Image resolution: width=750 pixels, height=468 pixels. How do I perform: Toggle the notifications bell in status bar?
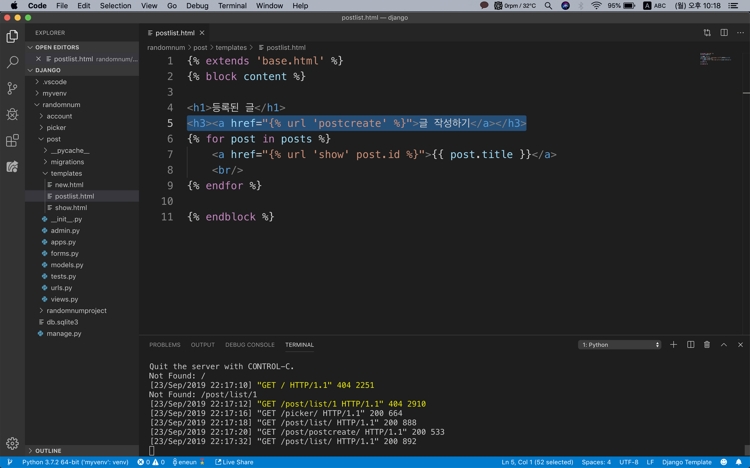738,462
